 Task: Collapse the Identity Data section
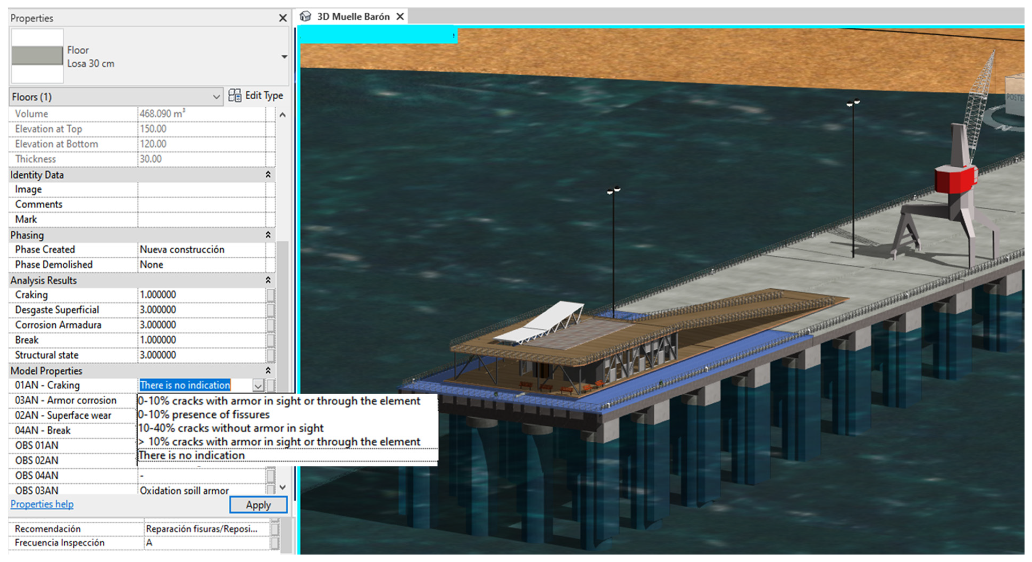tap(268, 175)
